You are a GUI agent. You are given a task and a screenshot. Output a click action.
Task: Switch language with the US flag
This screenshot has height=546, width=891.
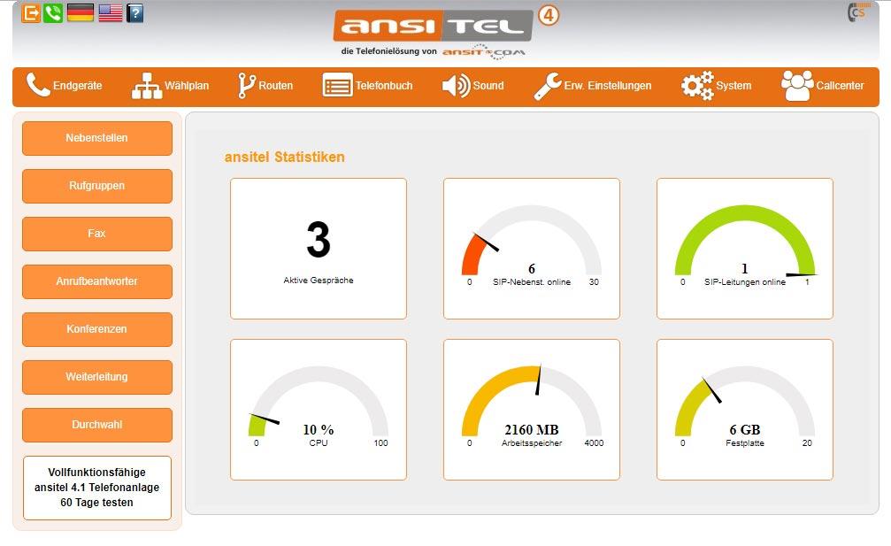point(111,12)
